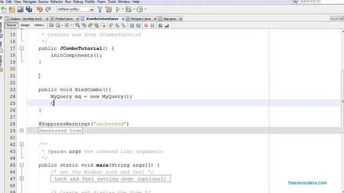The image size is (344, 193).
Task: Click the Build Project hammer icon
Action: coord(100,10)
